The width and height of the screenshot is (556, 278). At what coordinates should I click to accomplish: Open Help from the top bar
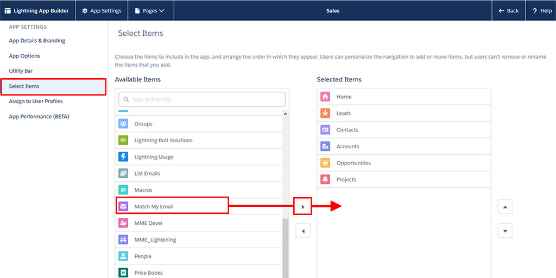[x=541, y=10]
